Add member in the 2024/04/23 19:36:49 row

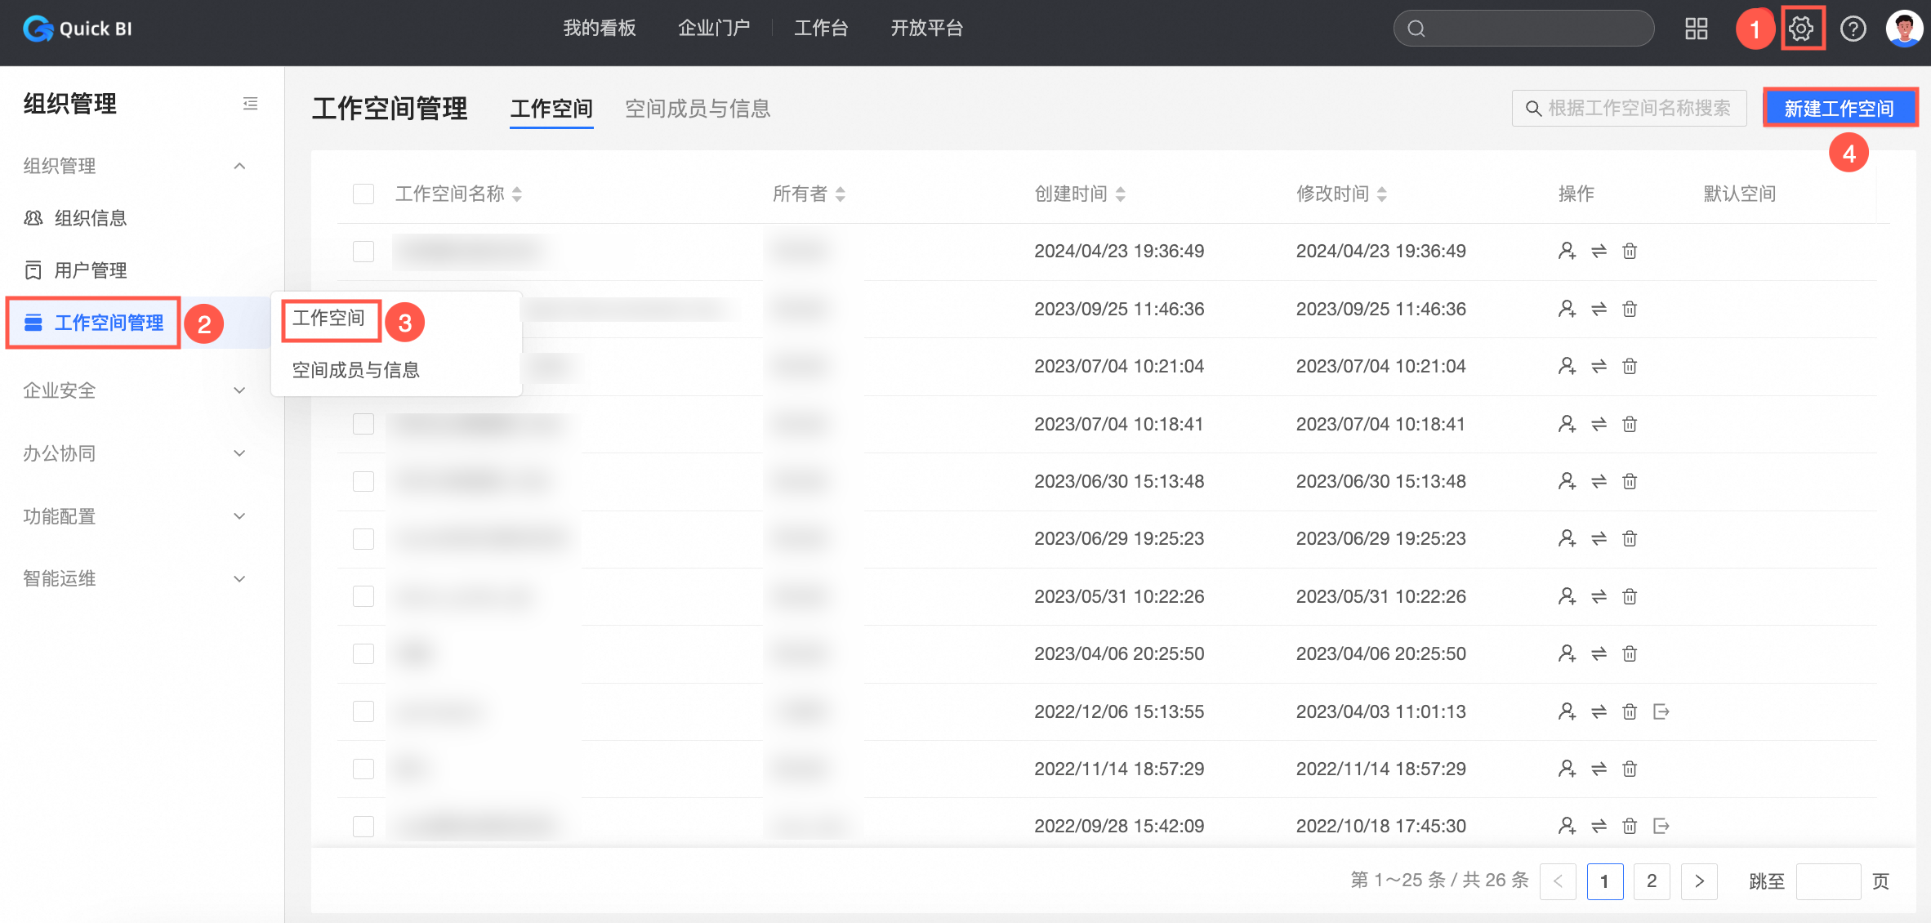pos(1567,251)
